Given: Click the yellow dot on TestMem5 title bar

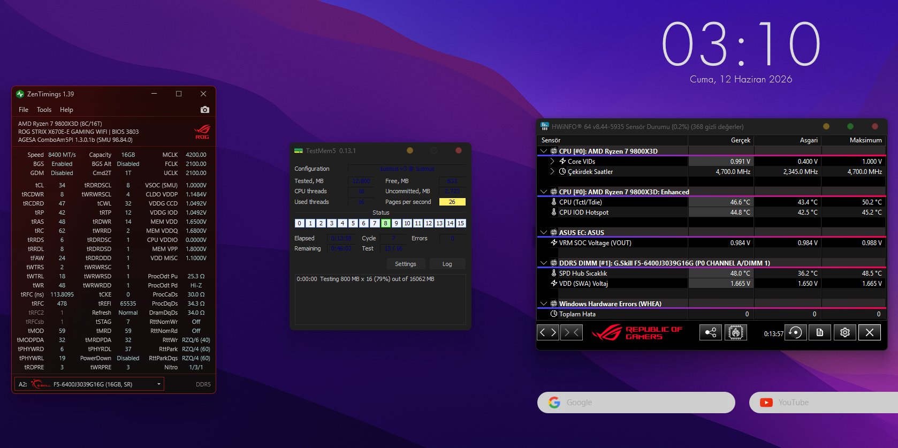Looking at the screenshot, I should click(x=410, y=150).
